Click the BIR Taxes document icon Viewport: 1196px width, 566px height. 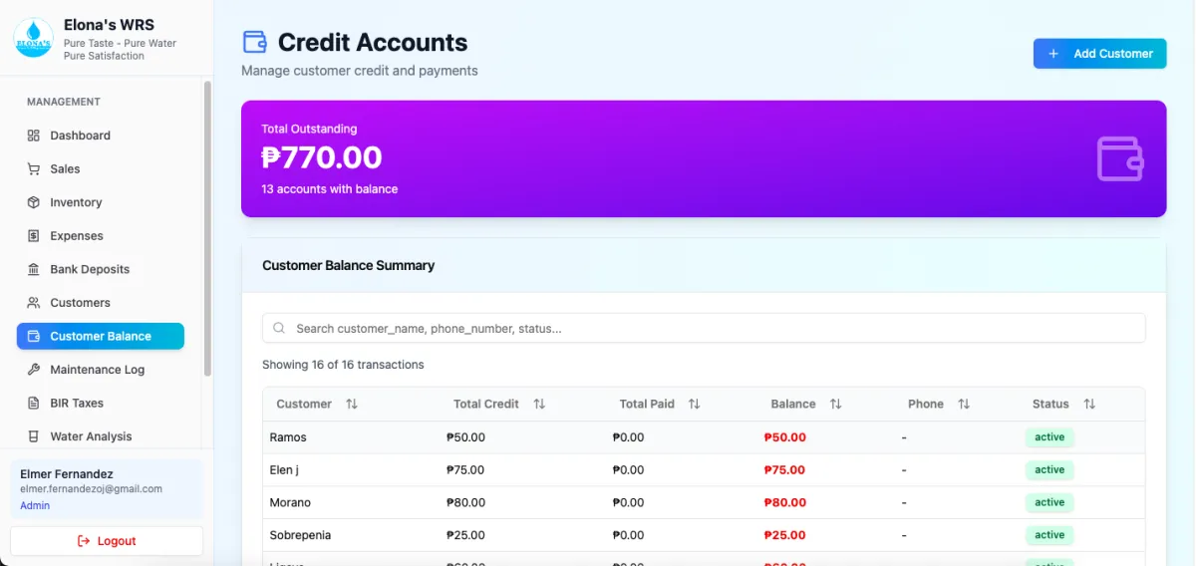click(33, 404)
